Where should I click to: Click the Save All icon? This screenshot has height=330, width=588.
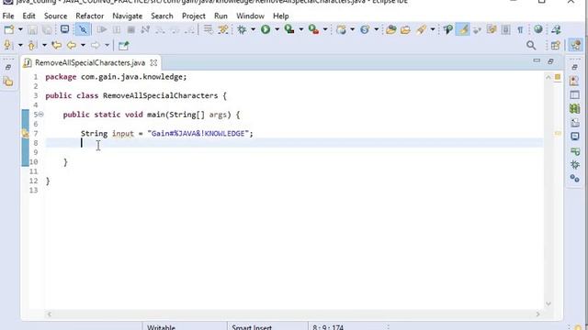click(x=47, y=29)
